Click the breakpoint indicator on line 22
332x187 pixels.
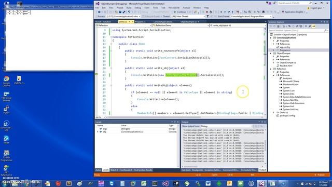coord(96,75)
